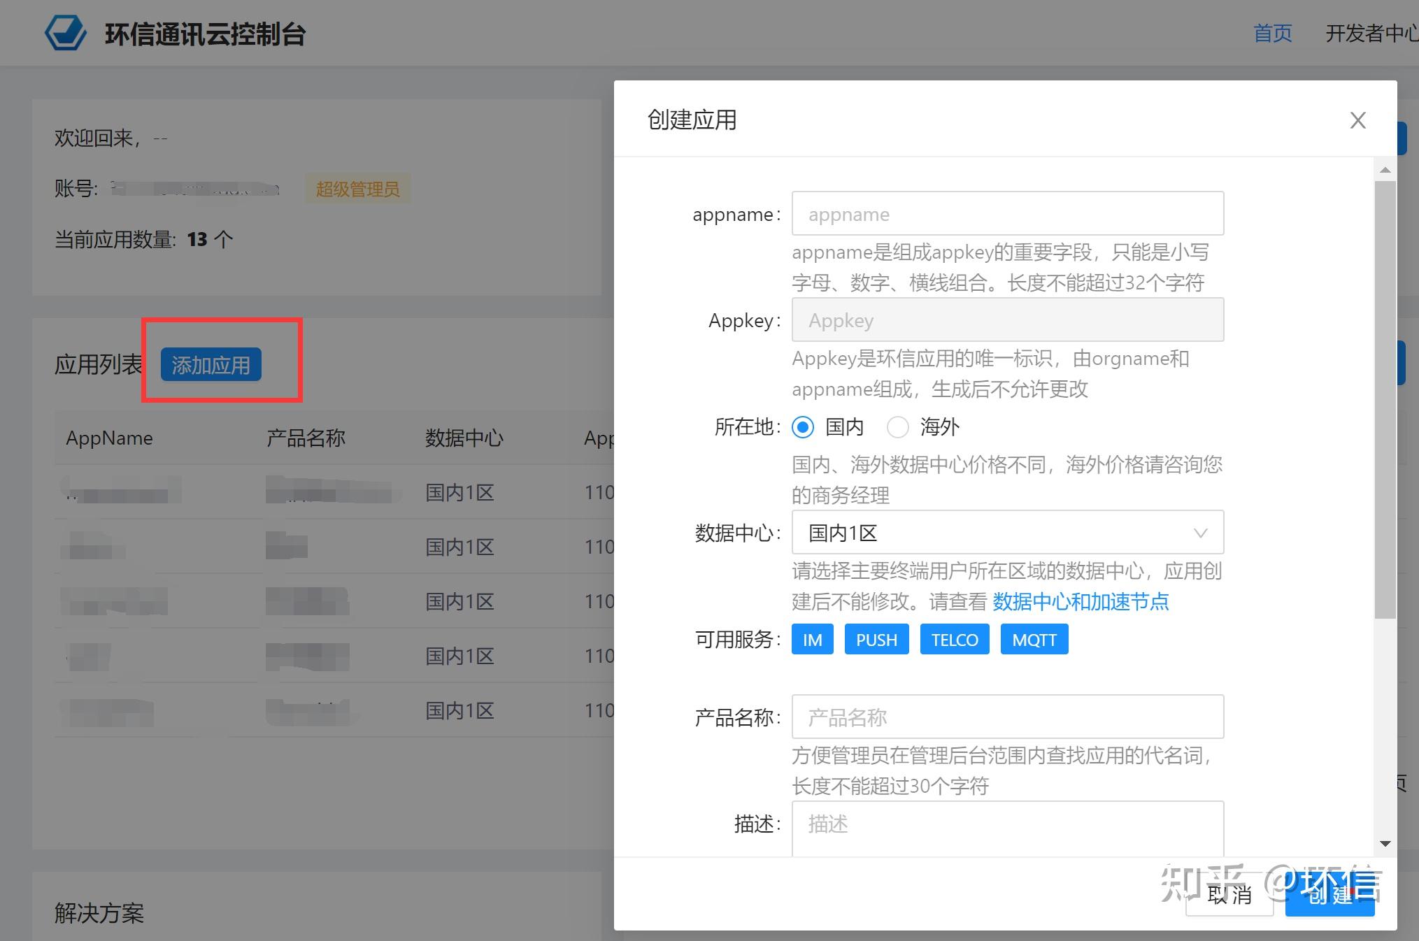Select the TELCO service badge
The image size is (1419, 941).
[x=954, y=638]
